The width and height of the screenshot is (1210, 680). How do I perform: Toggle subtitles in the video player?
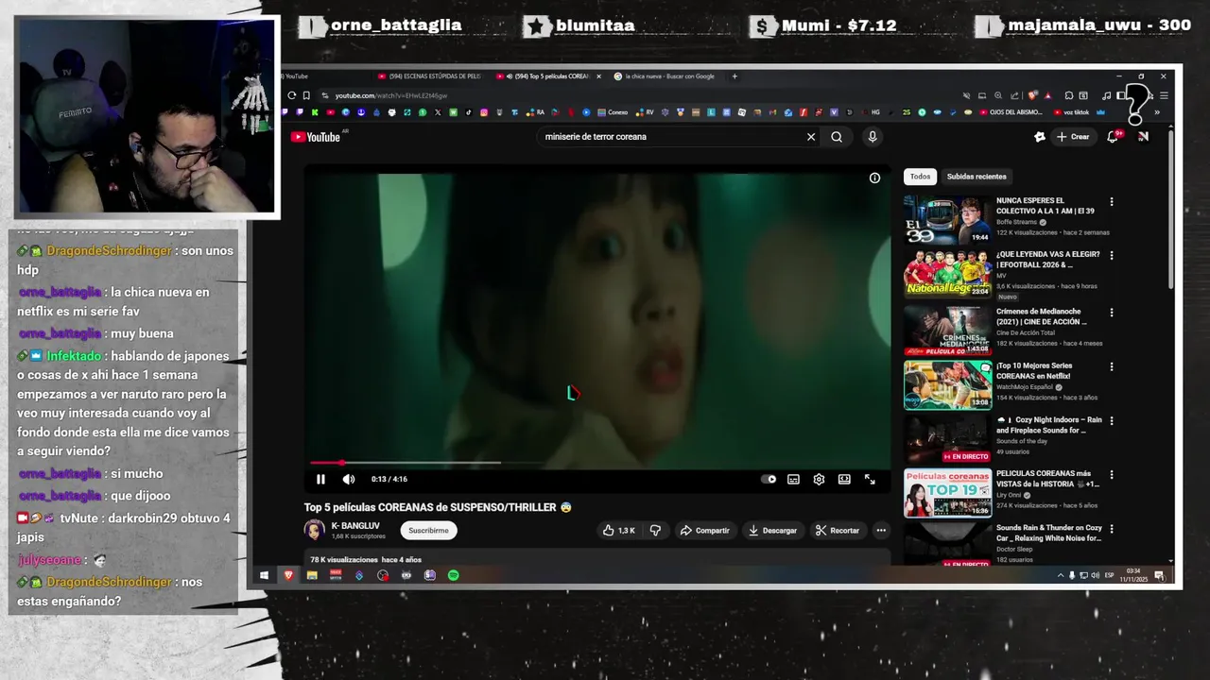pos(793,480)
